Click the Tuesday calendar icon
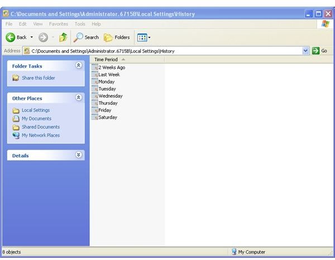 [x=95, y=88]
